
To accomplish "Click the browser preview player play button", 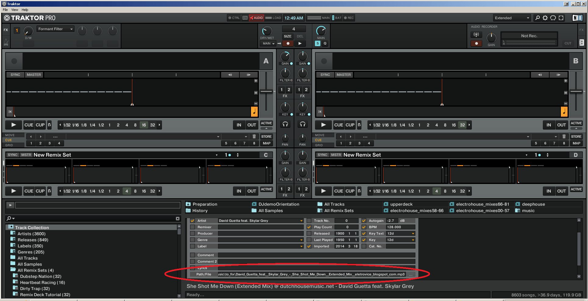I will click(x=10, y=205).
